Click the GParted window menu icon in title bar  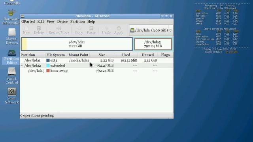coord(23,16)
